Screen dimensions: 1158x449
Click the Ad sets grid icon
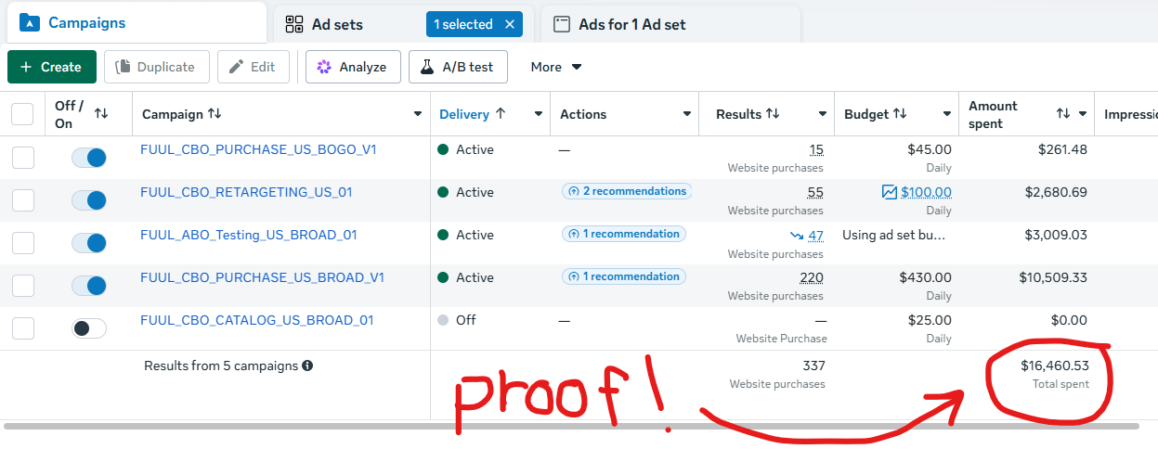(294, 24)
